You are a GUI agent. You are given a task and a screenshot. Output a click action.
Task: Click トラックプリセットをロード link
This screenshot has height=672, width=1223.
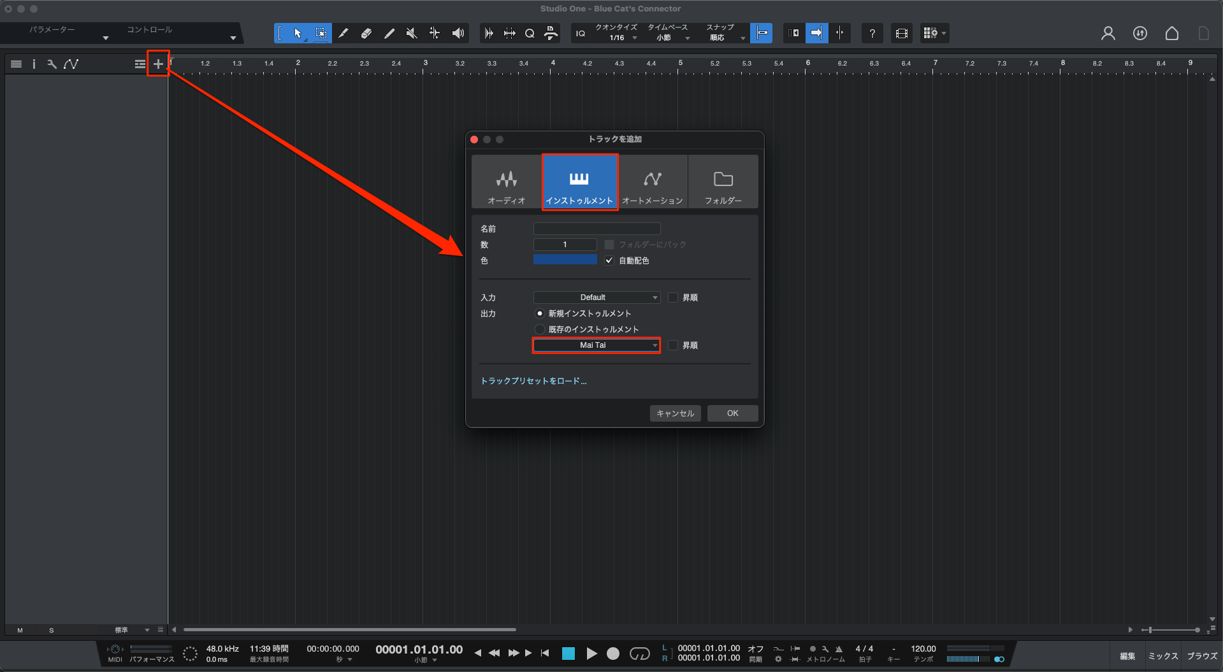pos(533,381)
